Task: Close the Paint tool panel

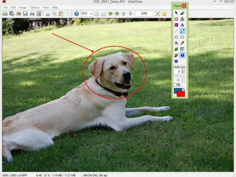Action: 184,6
